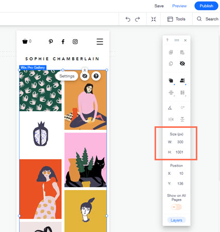This screenshot has height=232, width=220.
Task: Open the Search option
Action: pyautogui.click(x=208, y=19)
